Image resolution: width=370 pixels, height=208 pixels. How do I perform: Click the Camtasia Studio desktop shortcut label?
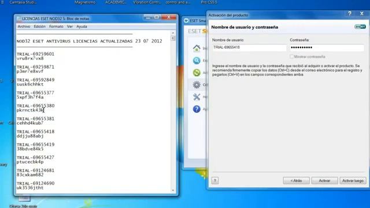pyautogui.click(x=23, y=2)
